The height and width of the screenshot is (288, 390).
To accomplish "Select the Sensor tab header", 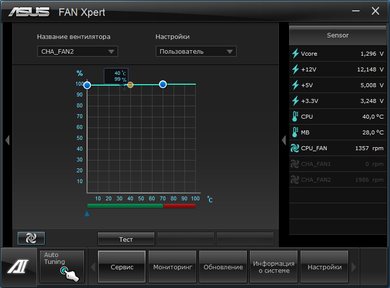I will [338, 35].
